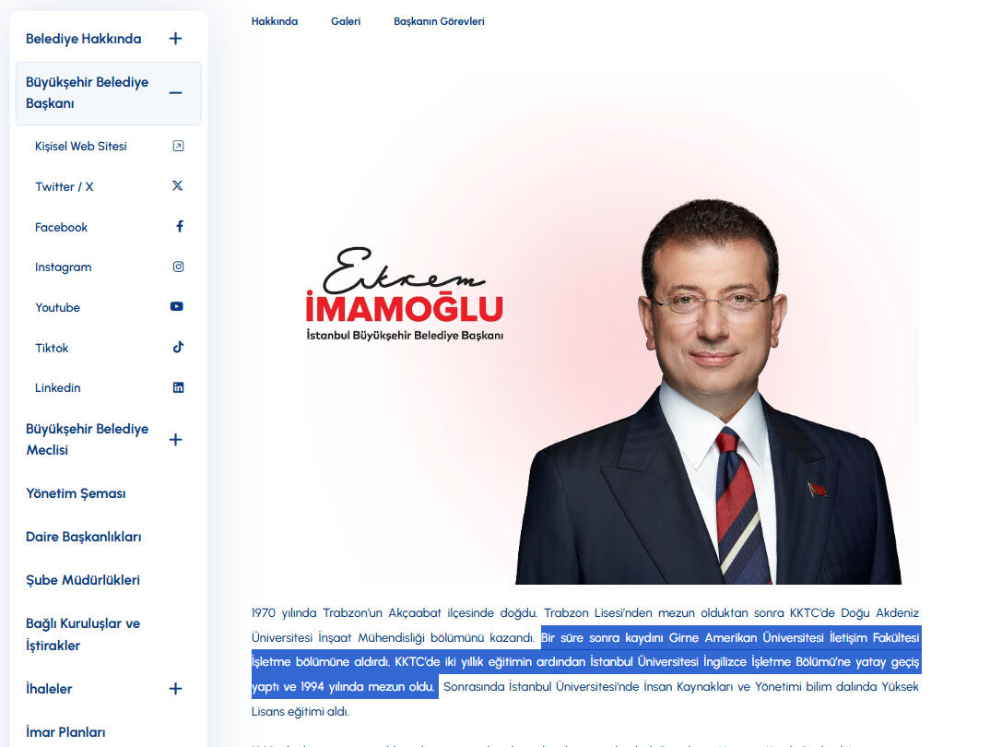
Task: Expand the Belediye Hakkında section
Action: 175,39
